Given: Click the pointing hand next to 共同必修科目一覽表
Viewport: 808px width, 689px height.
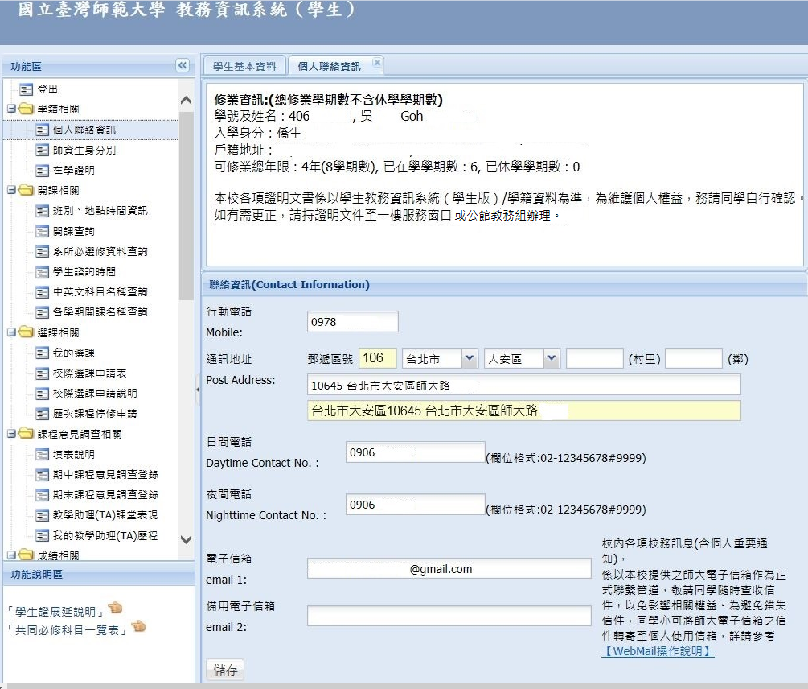Looking at the screenshot, I should 138,626.
